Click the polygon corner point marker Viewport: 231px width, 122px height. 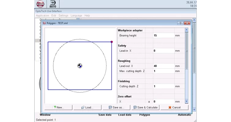pos(112,42)
